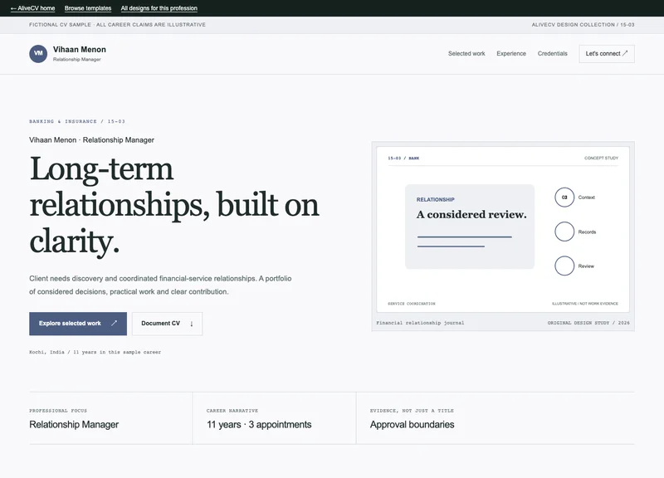Click the Kochi, India location line

point(95,352)
